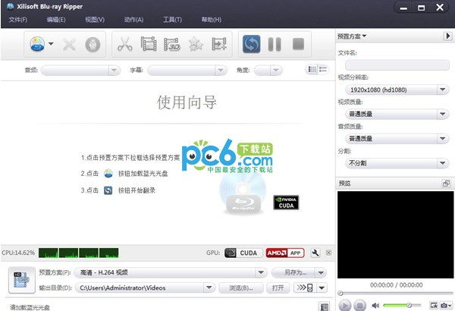Click the preview clip marker icon
The height and width of the screenshot is (311, 455).
(x=434, y=305)
